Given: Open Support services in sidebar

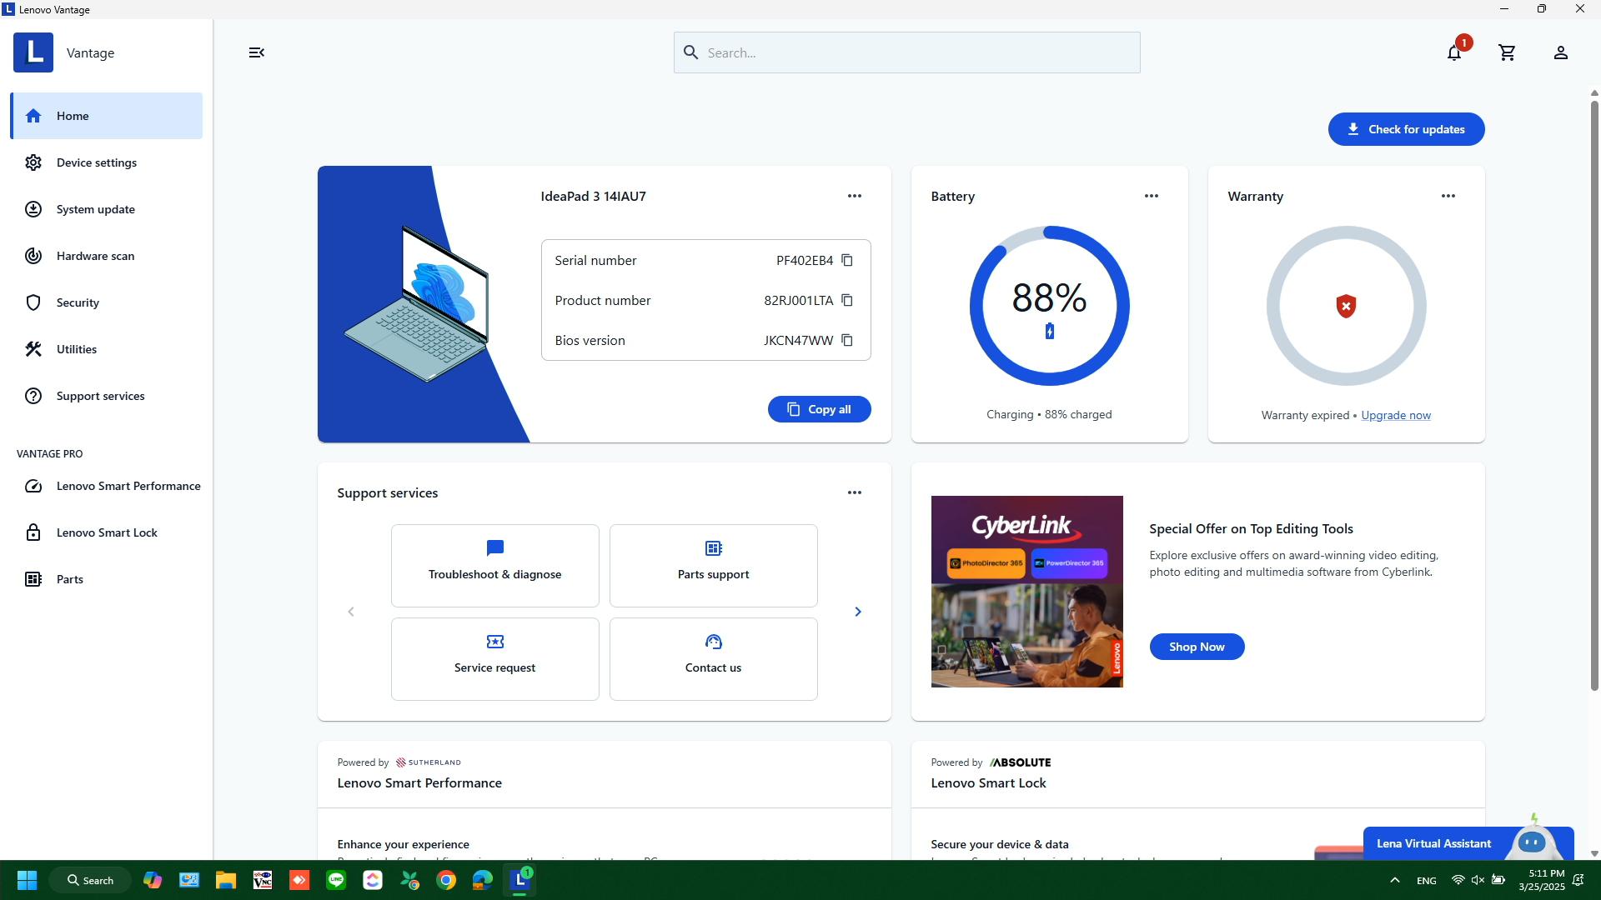Looking at the screenshot, I should [x=107, y=396].
